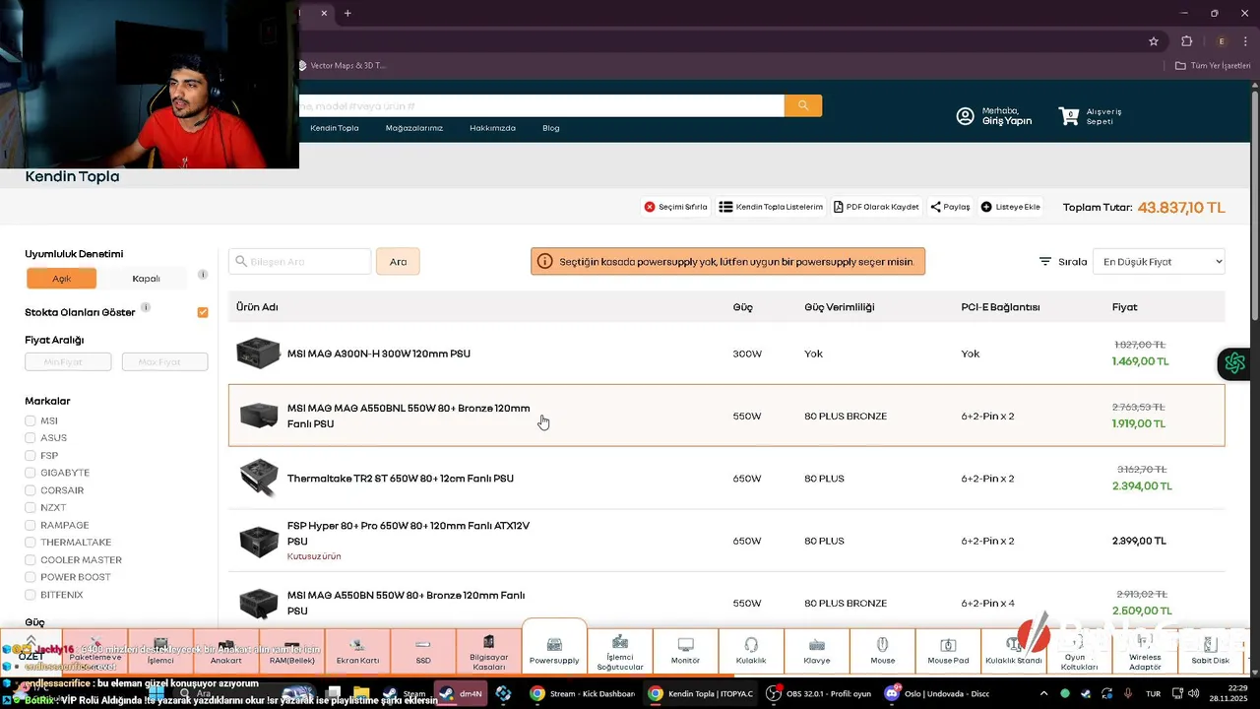Open the En Düşük Fiyat sort dropdown
The height and width of the screenshot is (709, 1260).
(1159, 262)
